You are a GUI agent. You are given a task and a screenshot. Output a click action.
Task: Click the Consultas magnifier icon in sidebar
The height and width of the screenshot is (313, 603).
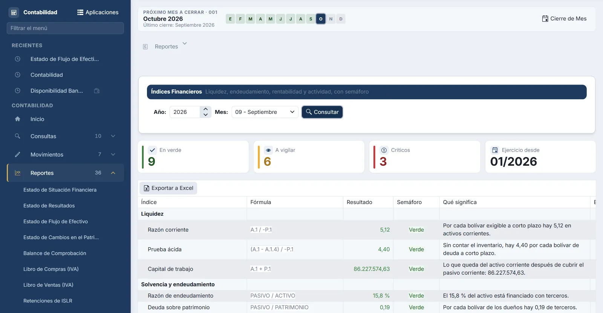tap(17, 136)
